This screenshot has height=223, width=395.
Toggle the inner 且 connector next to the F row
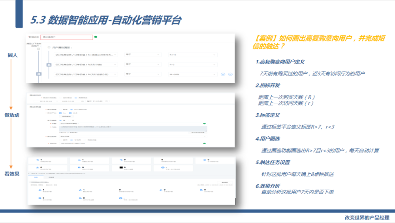(x=49, y=65)
